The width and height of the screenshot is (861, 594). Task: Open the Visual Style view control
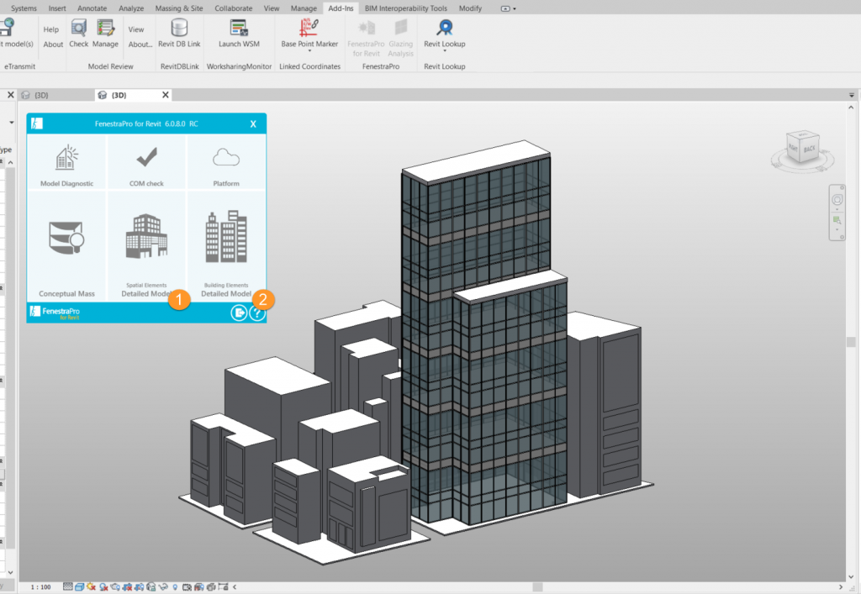79,587
